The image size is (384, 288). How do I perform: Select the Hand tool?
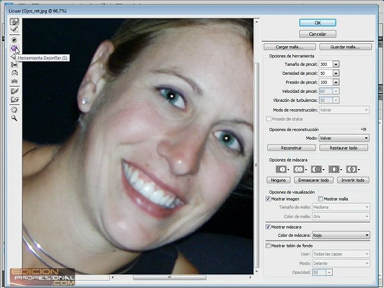pos(14,110)
